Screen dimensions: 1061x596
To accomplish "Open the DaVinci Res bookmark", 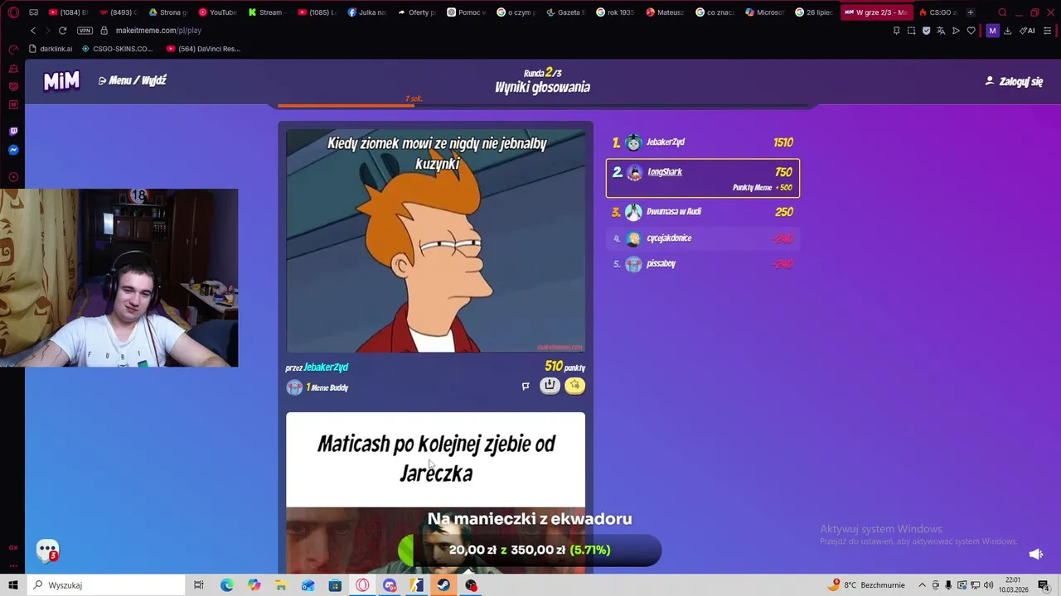I will 204,49.
